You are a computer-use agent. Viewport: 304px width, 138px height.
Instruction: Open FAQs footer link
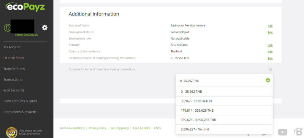157,128
